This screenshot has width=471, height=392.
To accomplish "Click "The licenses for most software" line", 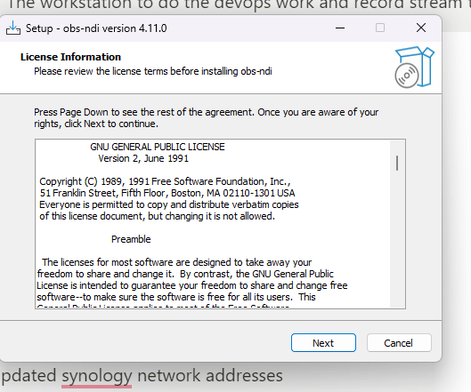I will 176,262.
